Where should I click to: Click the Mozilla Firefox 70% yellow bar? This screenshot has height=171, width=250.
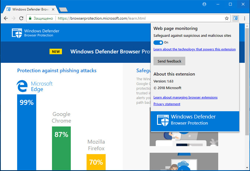(96, 162)
